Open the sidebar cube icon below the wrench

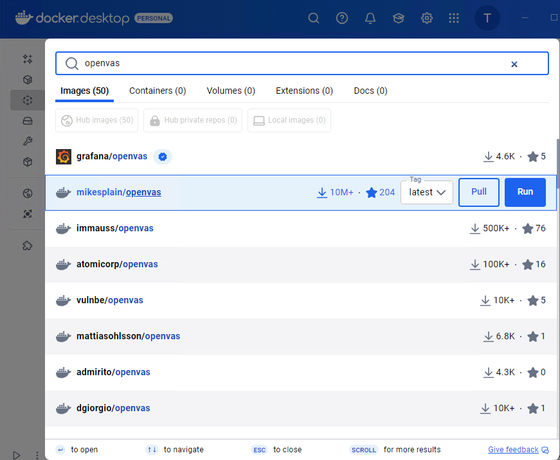click(x=28, y=162)
